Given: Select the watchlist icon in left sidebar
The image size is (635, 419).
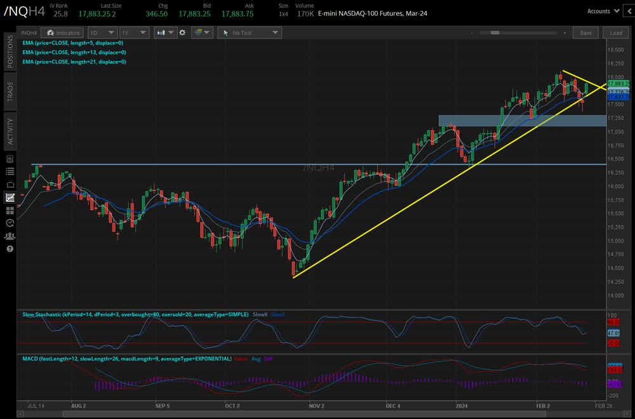Looking at the screenshot, I should tap(9, 171).
